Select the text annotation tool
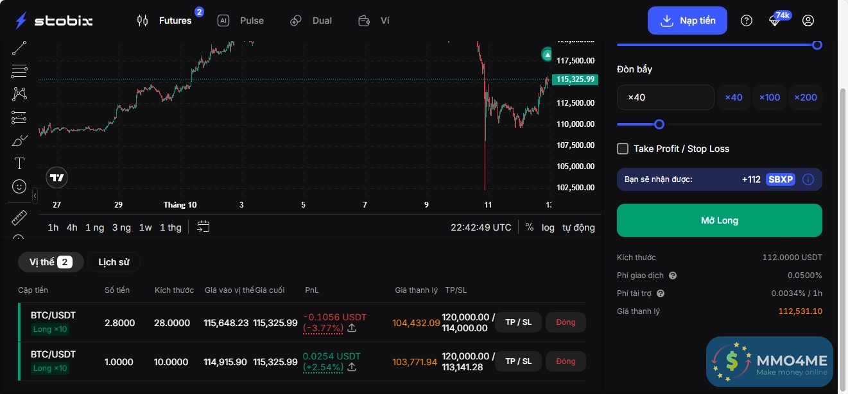848x394 pixels. 19,163
